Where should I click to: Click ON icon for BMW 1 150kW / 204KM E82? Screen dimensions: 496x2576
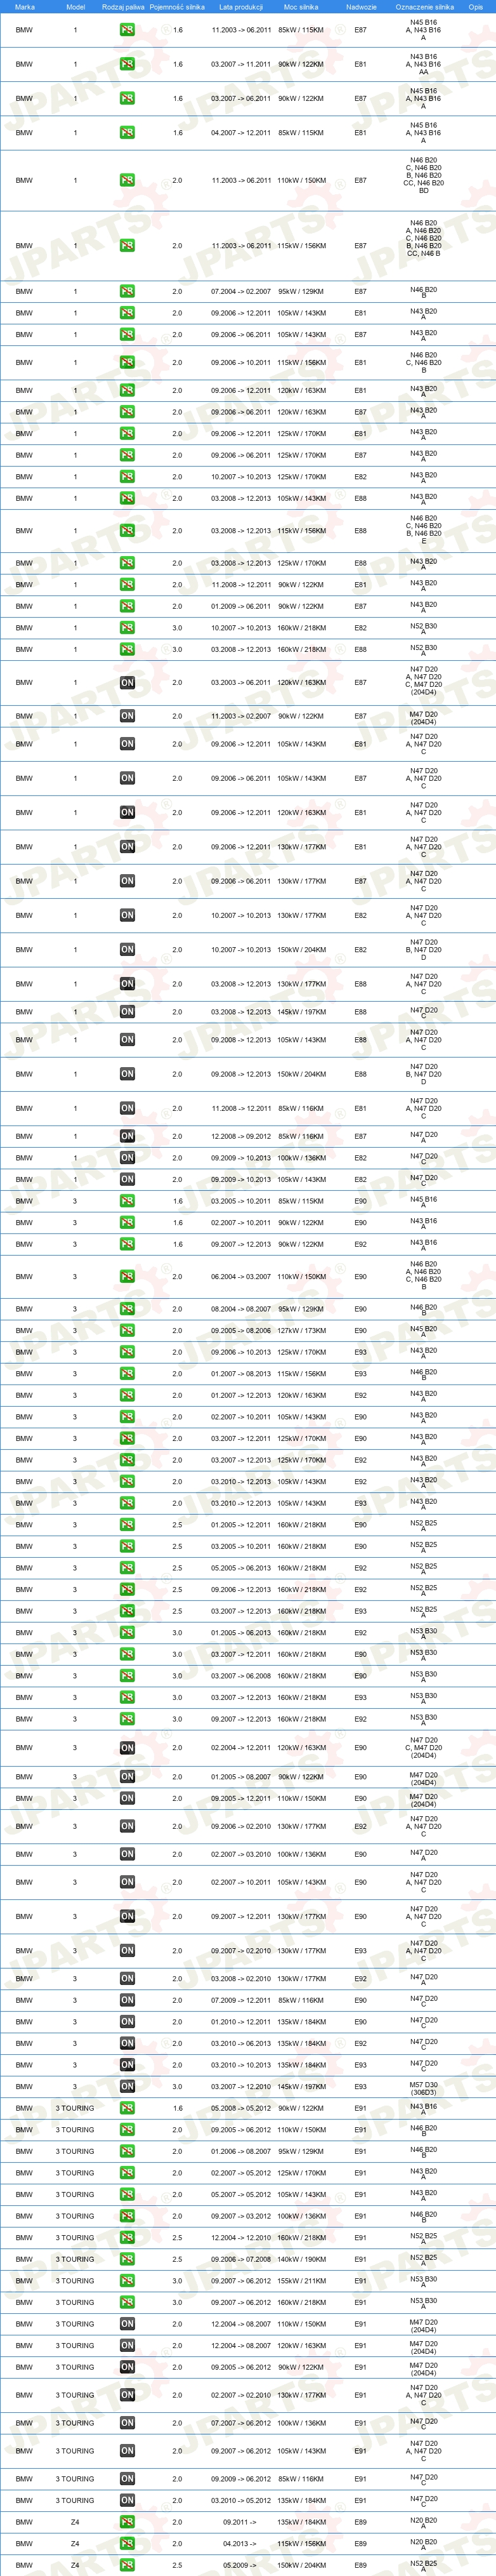point(127,950)
